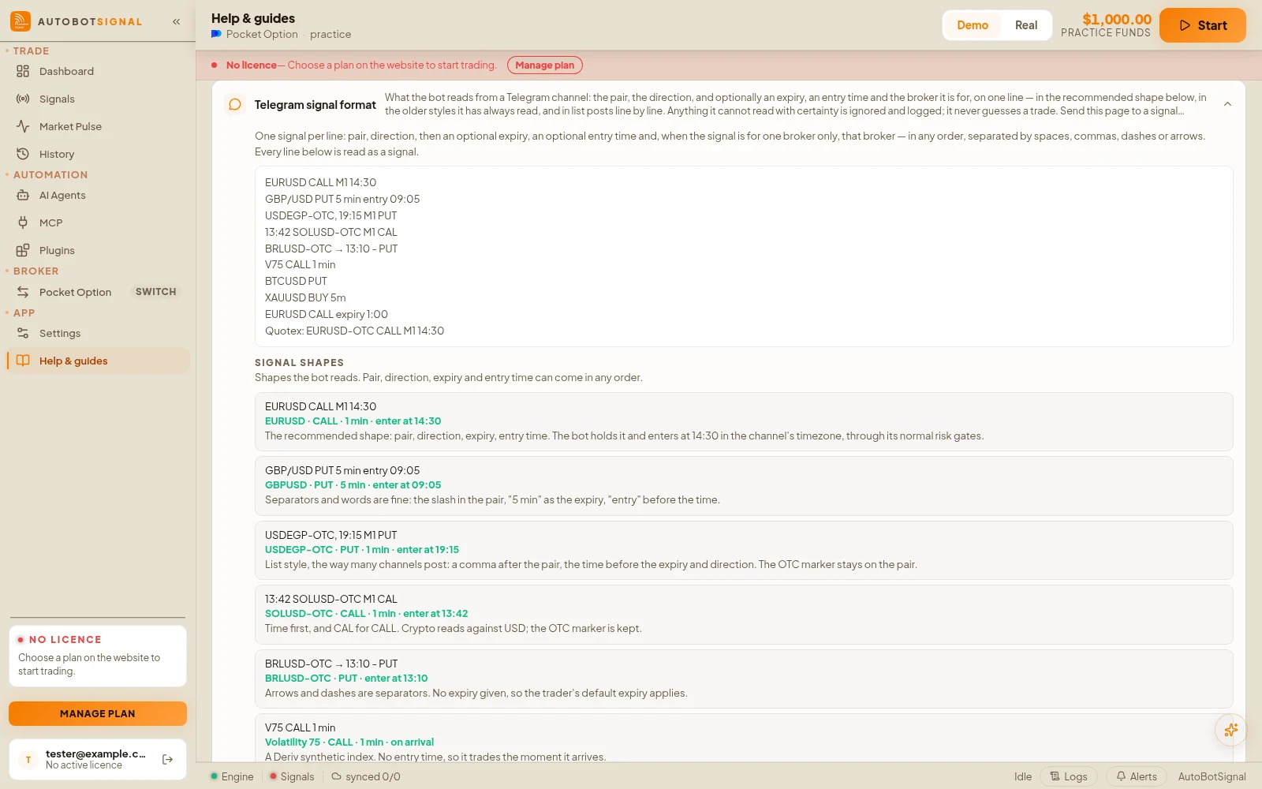Image resolution: width=1262 pixels, height=789 pixels.
Task: Open trade History
Action: point(98,154)
